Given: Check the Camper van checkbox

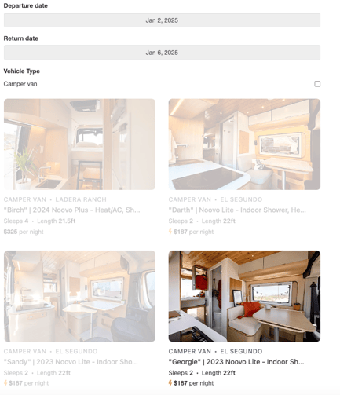Looking at the screenshot, I should (317, 84).
